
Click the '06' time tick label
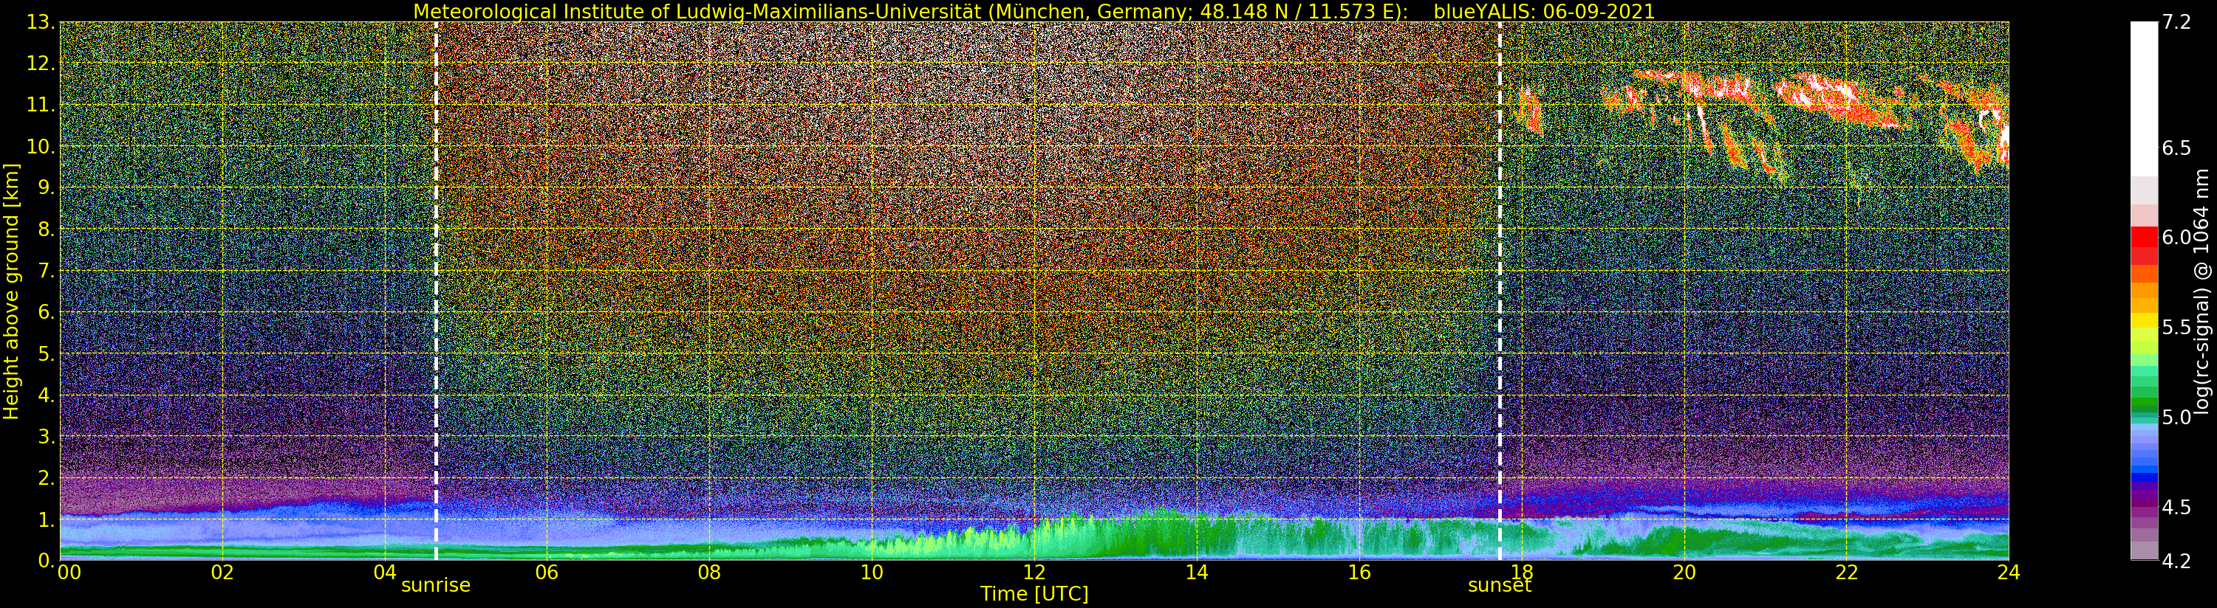click(547, 573)
